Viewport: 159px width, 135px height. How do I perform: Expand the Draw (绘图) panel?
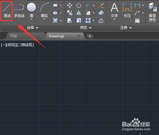[x=33, y=28]
